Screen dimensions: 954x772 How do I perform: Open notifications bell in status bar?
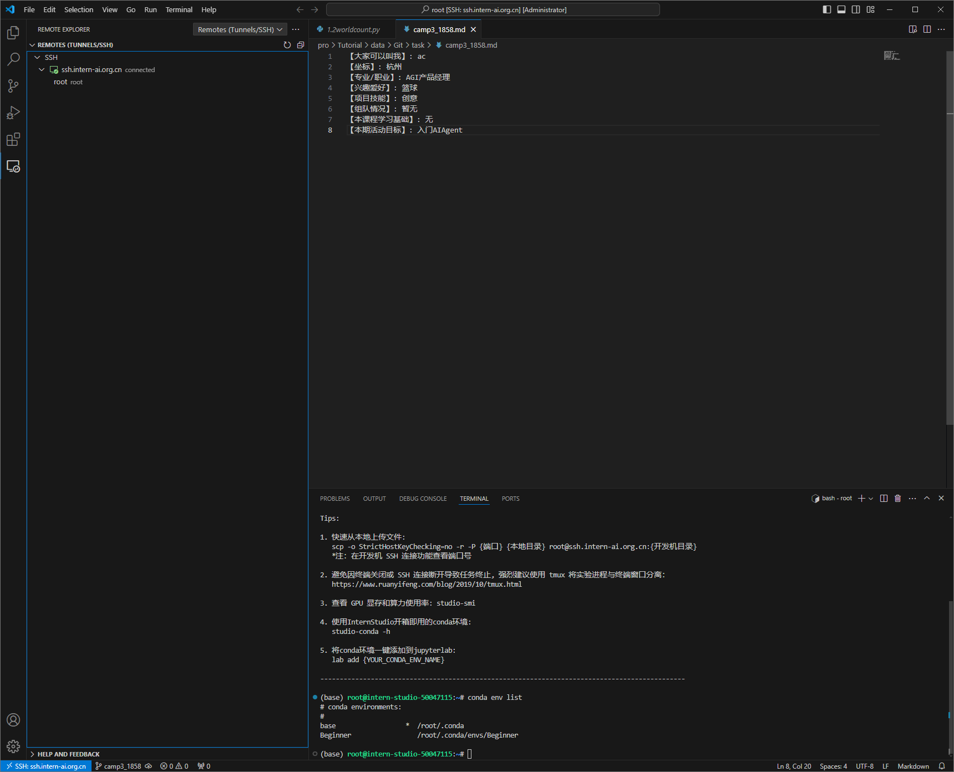[x=942, y=766]
